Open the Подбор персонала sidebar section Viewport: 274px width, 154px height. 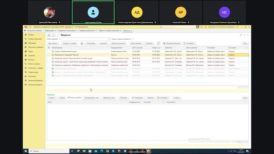35,39
